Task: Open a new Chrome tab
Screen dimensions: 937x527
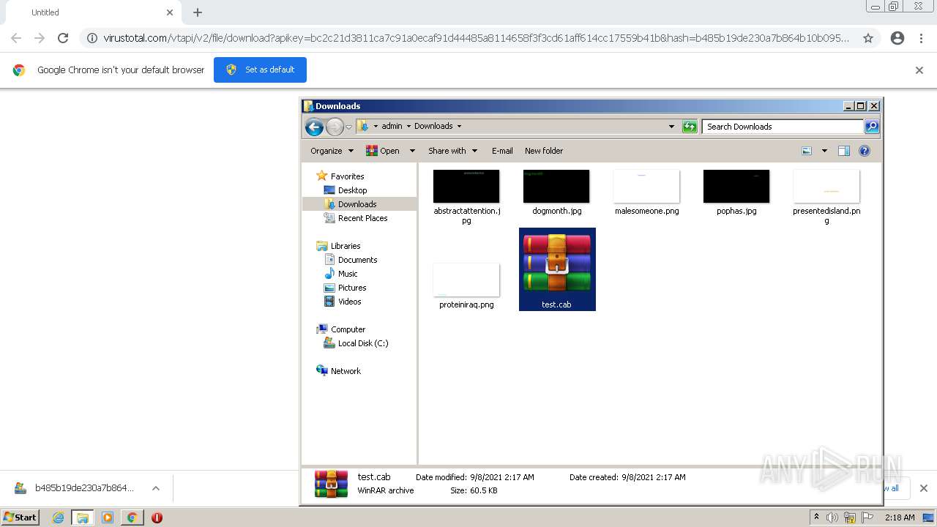Action: (x=198, y=12)
